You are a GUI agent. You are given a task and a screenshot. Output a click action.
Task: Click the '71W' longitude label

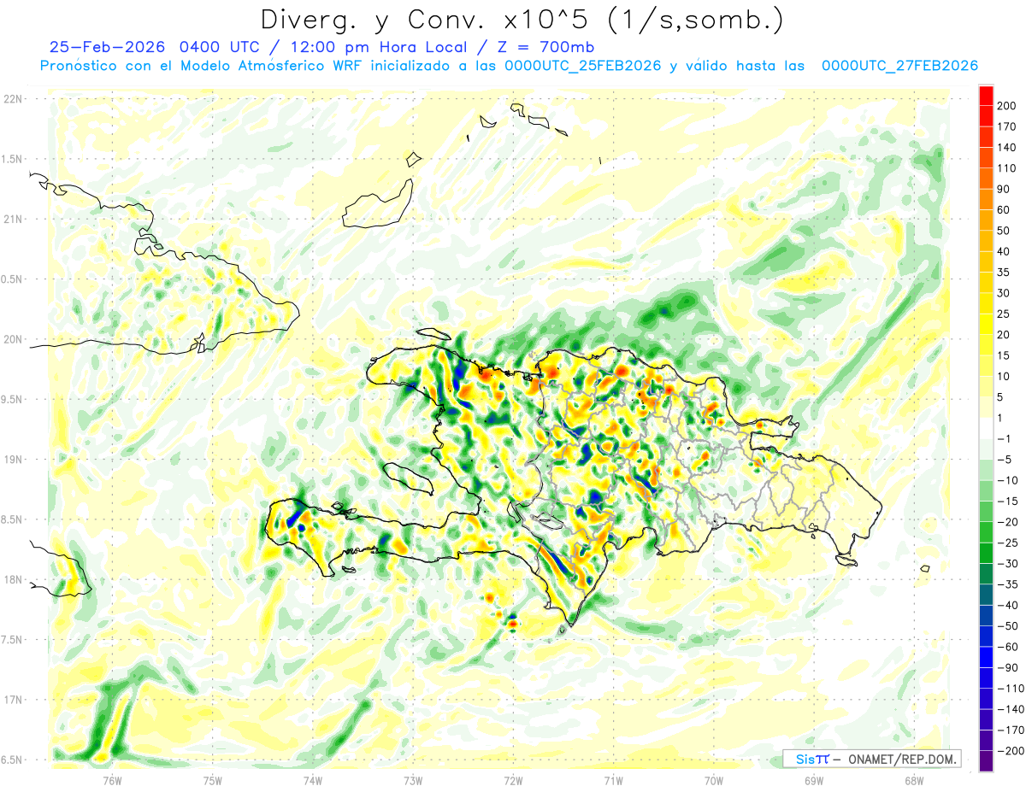[613, 780]
